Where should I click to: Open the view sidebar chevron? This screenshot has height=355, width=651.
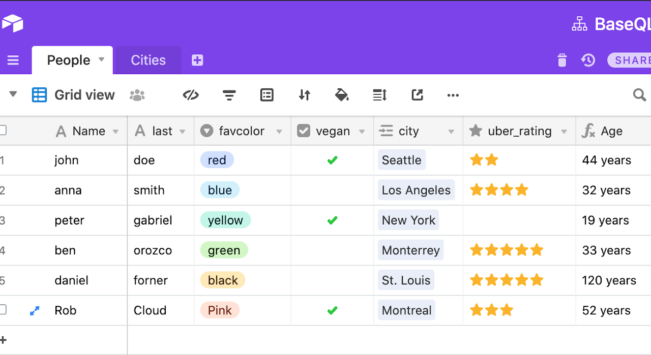(13, 94)
